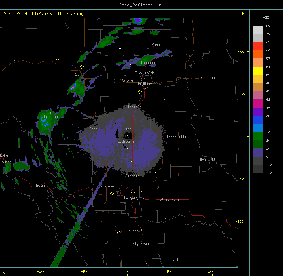Click the yellow diamond marker above Calgary label
The image size is (283, 276).
[133, 193]
